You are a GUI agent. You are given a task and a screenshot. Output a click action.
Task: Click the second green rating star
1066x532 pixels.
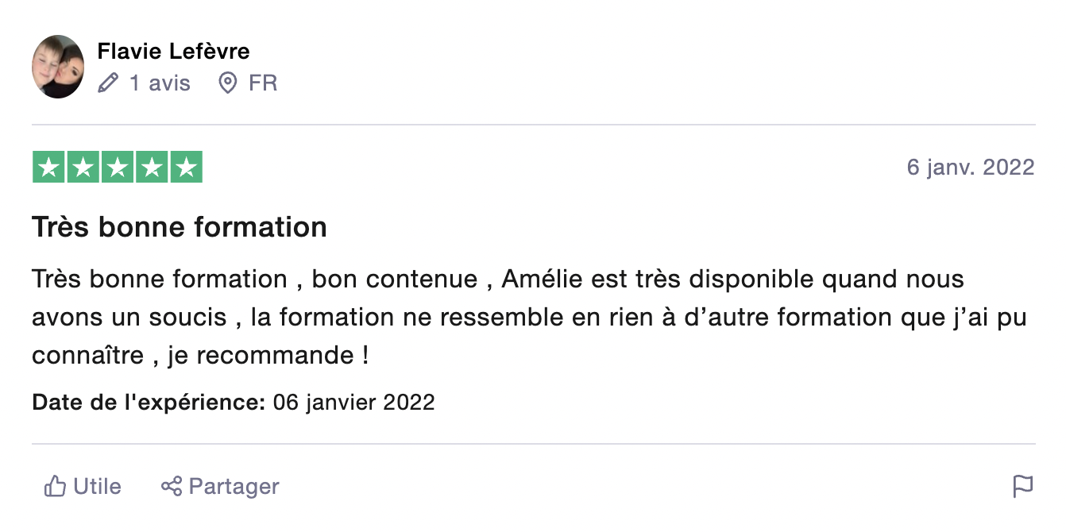click(83, 167)
